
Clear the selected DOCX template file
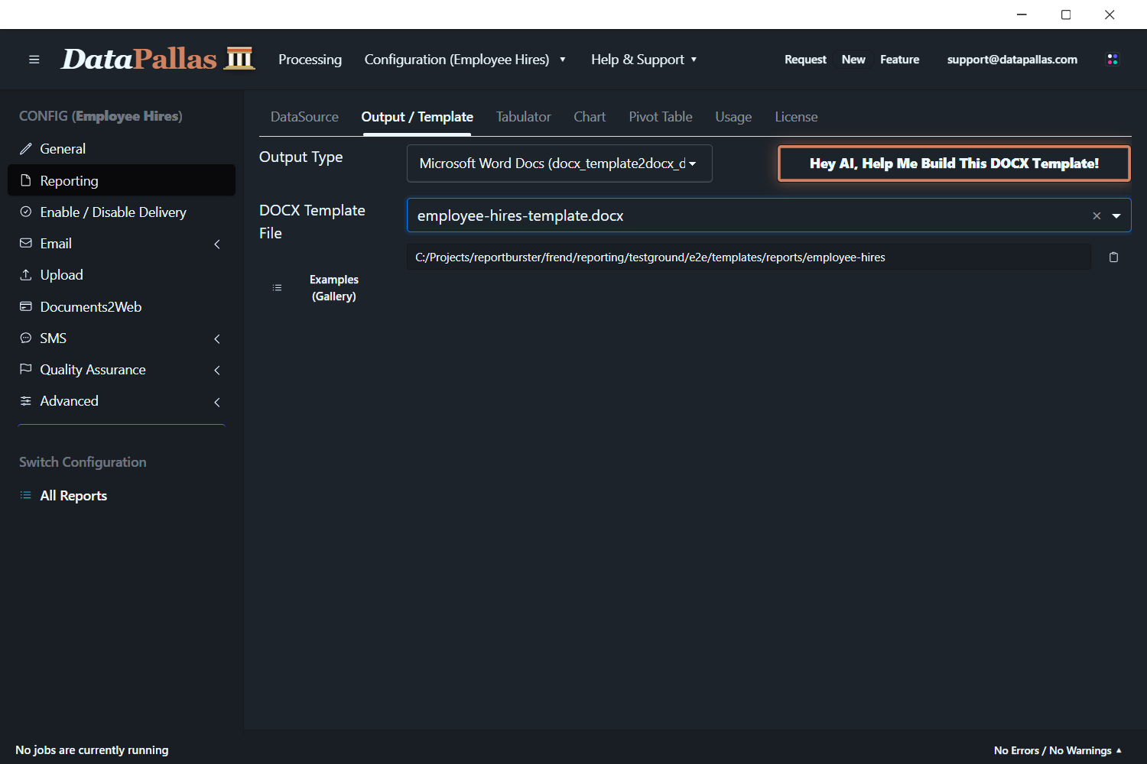point(1097,215)
